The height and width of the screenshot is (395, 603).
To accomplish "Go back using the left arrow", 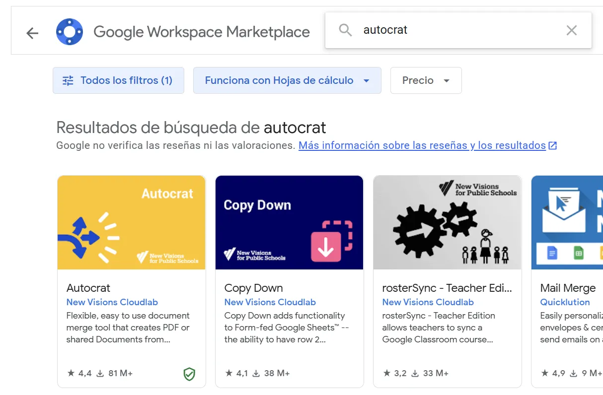I will (32, 33).
